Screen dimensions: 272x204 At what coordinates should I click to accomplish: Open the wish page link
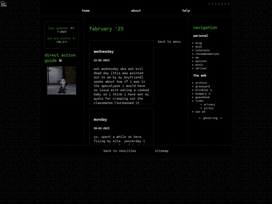(x=198, y=47)
